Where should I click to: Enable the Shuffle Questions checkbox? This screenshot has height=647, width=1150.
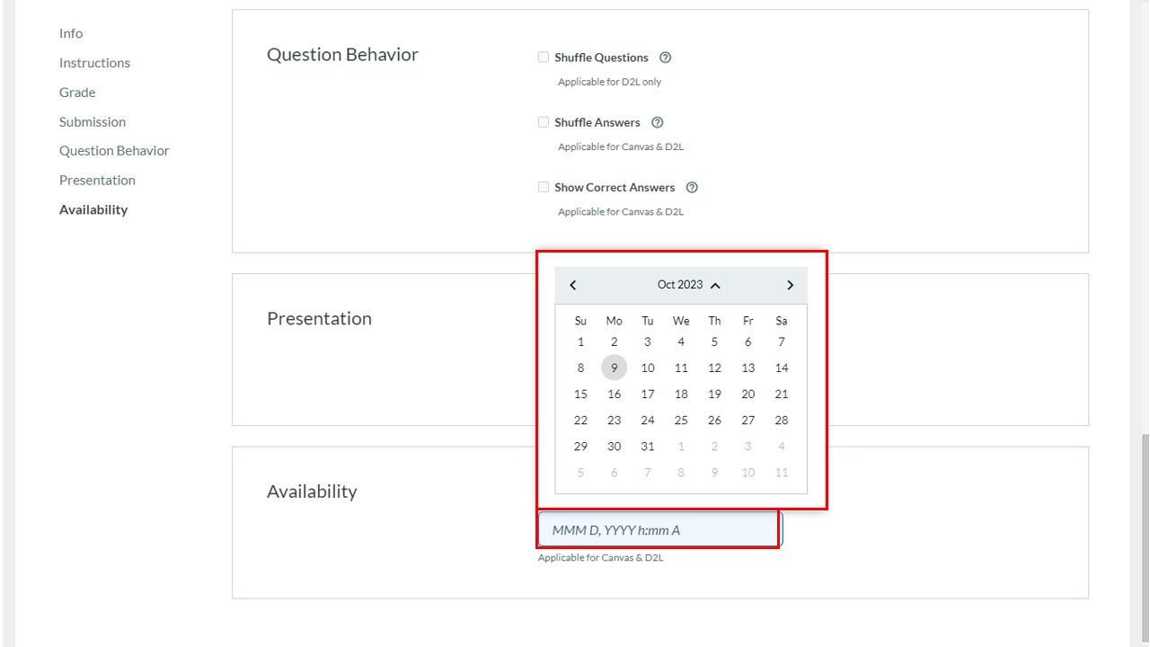point(544,58)
